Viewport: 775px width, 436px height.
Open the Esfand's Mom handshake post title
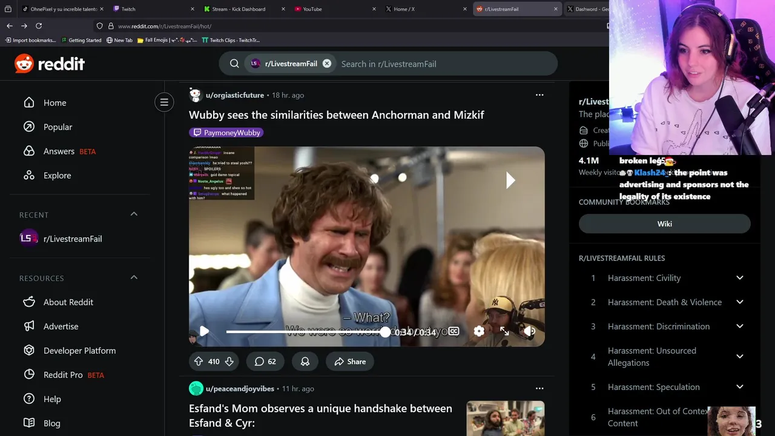320,415
